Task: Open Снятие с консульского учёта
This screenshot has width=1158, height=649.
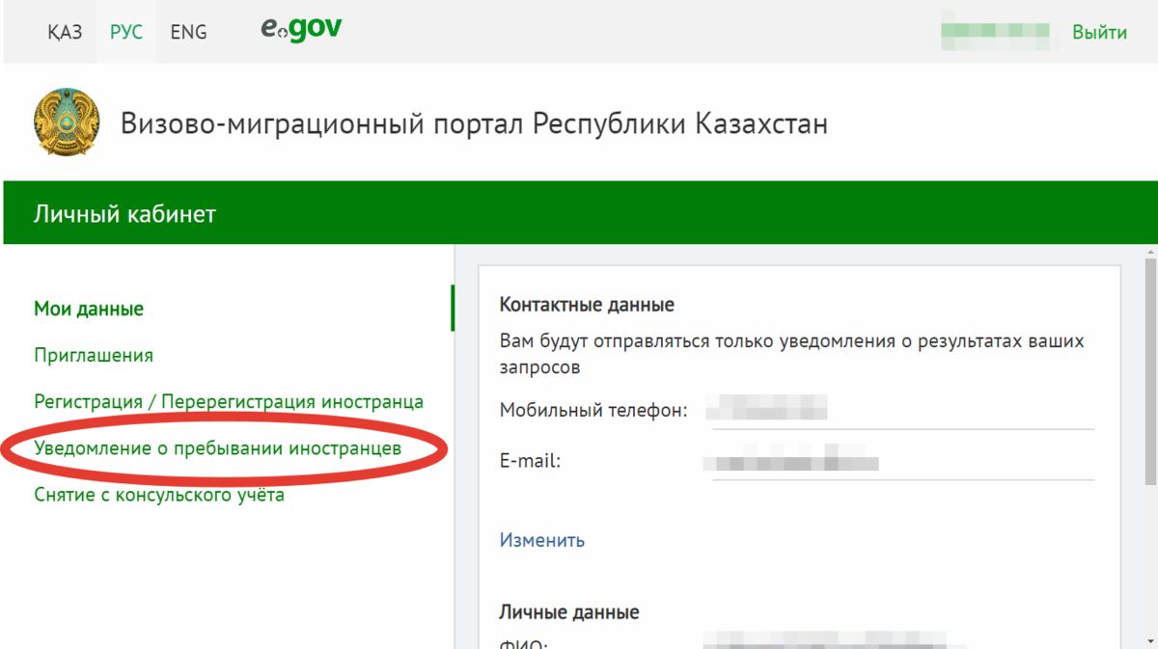Action: (x=159, y=496)
